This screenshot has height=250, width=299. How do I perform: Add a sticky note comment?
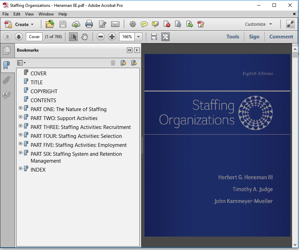click(144, 24)
